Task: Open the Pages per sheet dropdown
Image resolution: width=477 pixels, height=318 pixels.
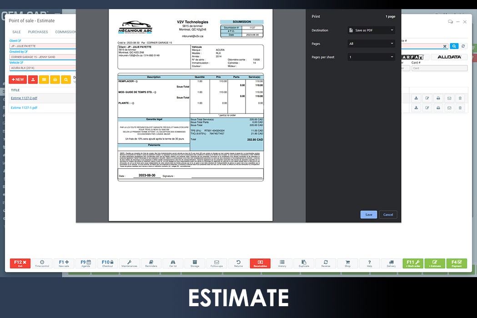Action: [371, 57]
